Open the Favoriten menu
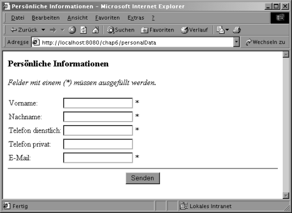 pos(108,18)
